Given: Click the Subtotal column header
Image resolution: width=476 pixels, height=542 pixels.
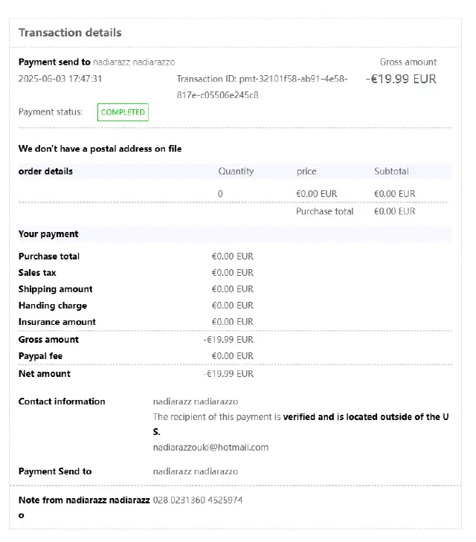Looking at the screenshot, I should [391, 171].
